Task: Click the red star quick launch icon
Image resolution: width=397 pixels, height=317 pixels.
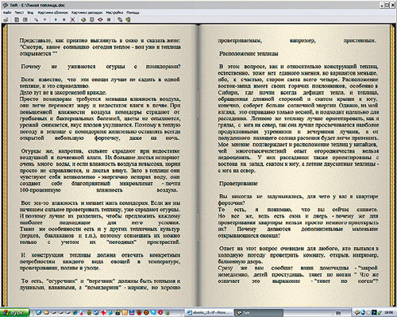Action: pyautogui.click(x=103, y=312)
